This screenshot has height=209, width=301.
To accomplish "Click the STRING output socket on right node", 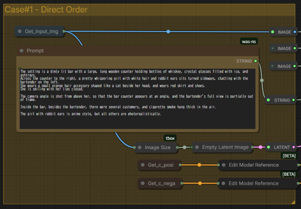I will [x=293, y=100].
